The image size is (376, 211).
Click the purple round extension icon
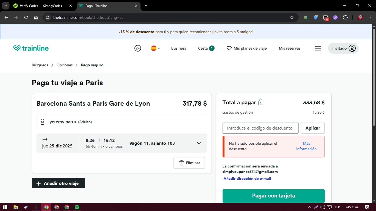[335, 18]
